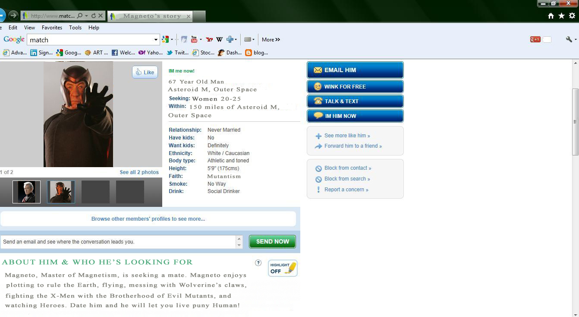579x317 pixels.
Task: Click the footprints icon on the Google toolbar
Action: [x=184, y=39]
